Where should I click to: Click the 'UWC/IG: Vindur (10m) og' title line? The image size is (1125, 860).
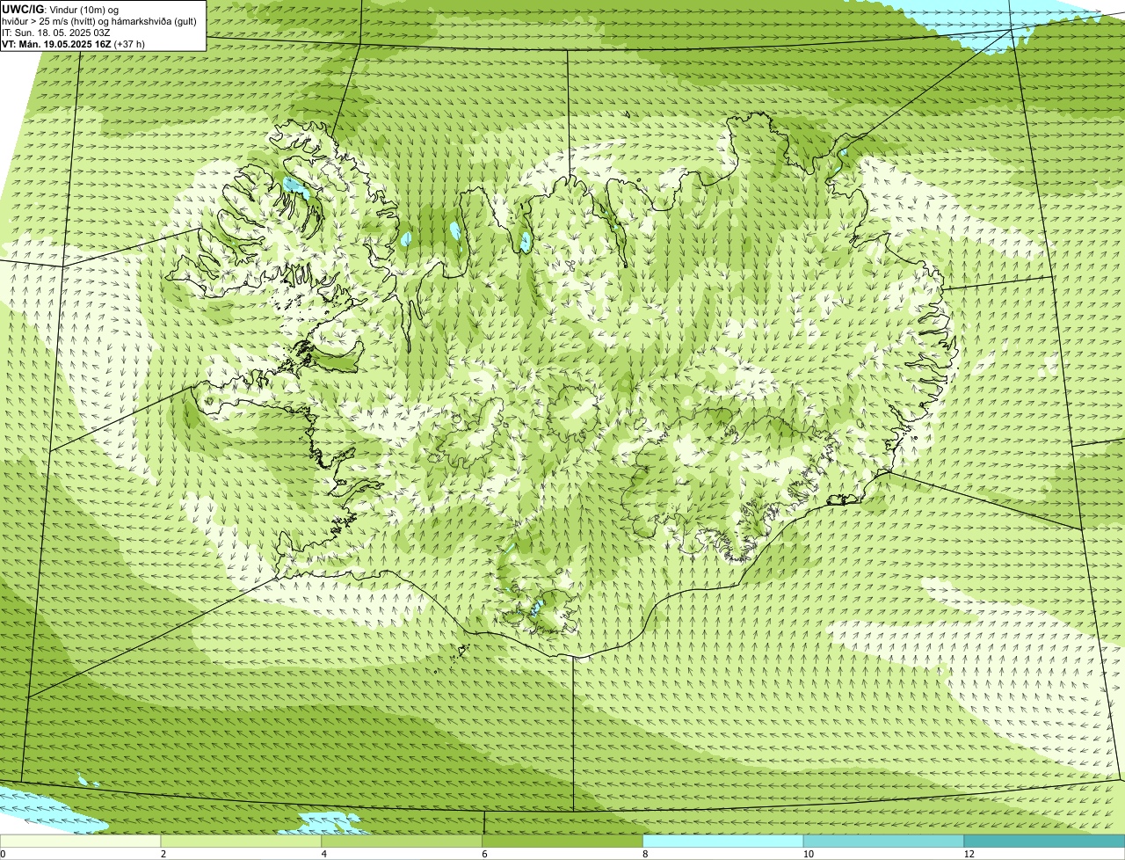[x=61, y=9]
